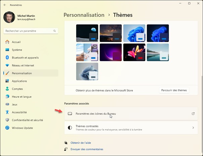The image size is (203, 156).
Task: Open the Obtenir de l'aide link
Action: [x=81, y=143]
